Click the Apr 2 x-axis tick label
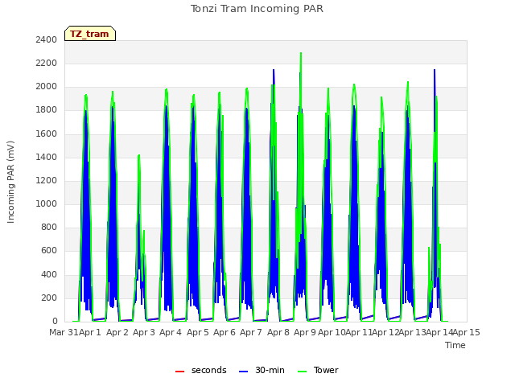515x386 pixels. (x=117, y=332)
